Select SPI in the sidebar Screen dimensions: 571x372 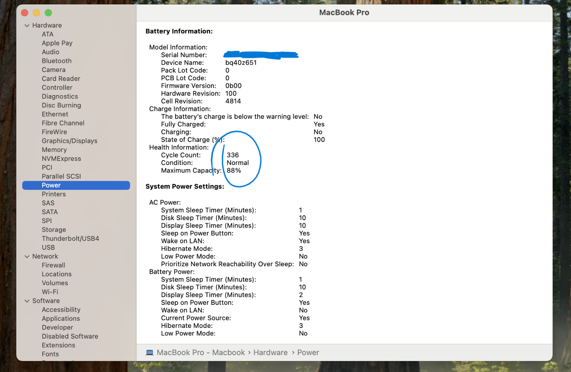coord(47,221)
